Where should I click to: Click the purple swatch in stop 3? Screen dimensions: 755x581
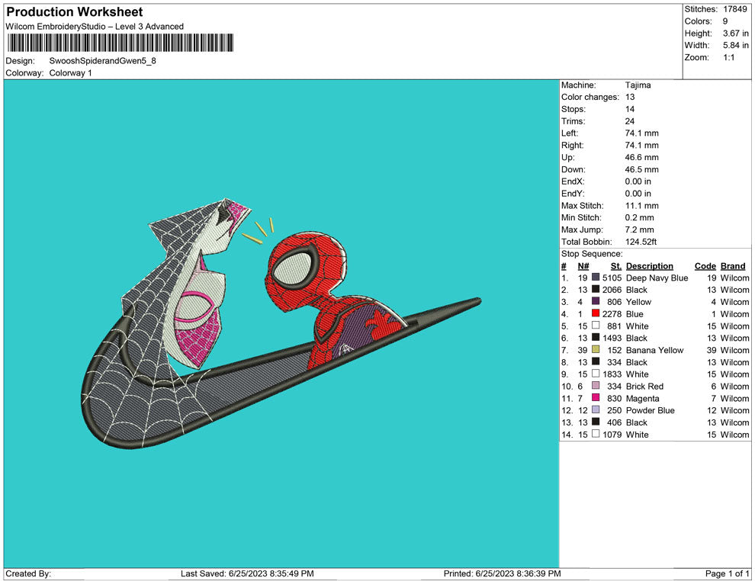click(x=596, y=302)
